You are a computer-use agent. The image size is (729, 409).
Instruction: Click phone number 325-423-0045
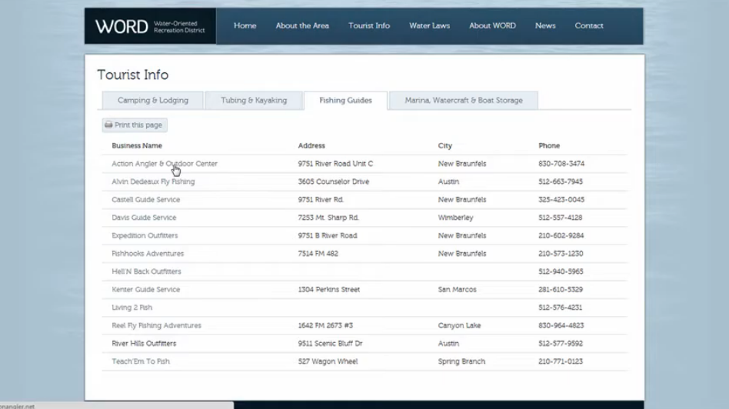click(561, 199)
